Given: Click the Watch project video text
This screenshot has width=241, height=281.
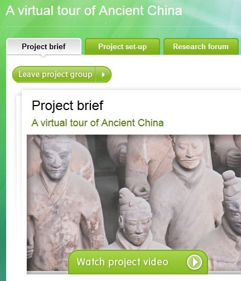Looking at the screenshot, I should tap(122, 262).
